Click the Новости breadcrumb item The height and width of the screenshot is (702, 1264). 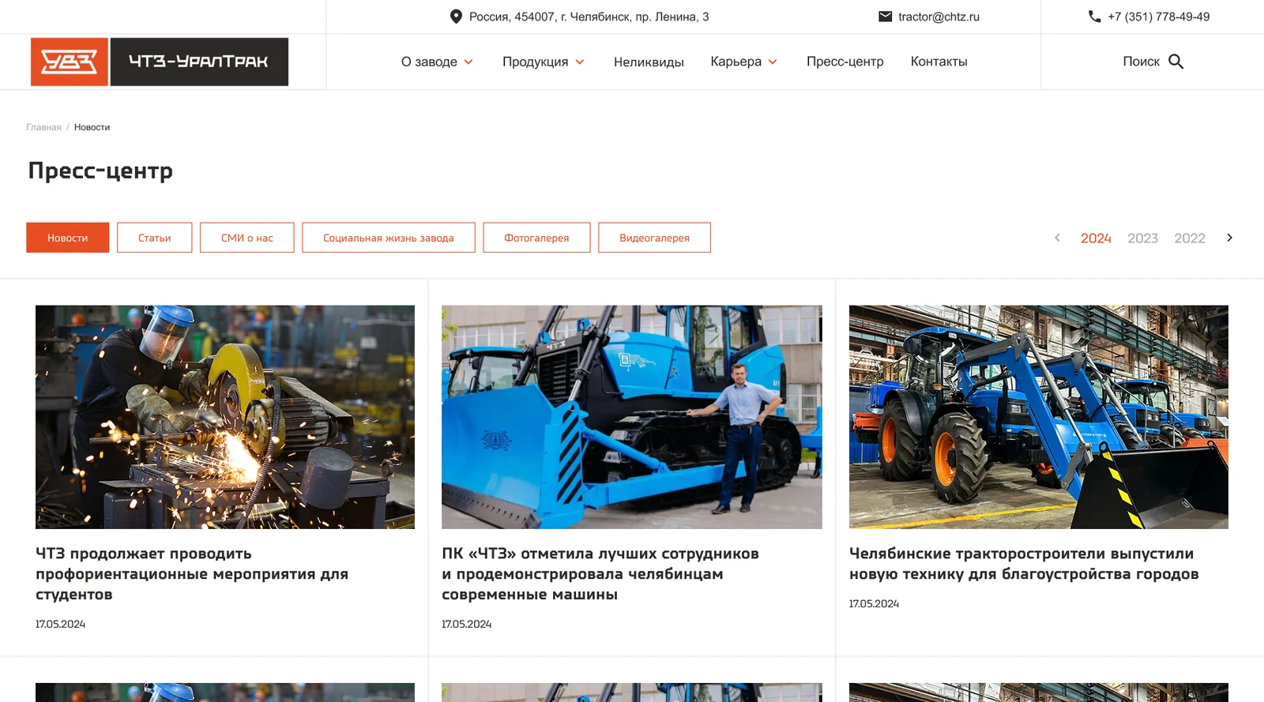[x=92, y=127]
